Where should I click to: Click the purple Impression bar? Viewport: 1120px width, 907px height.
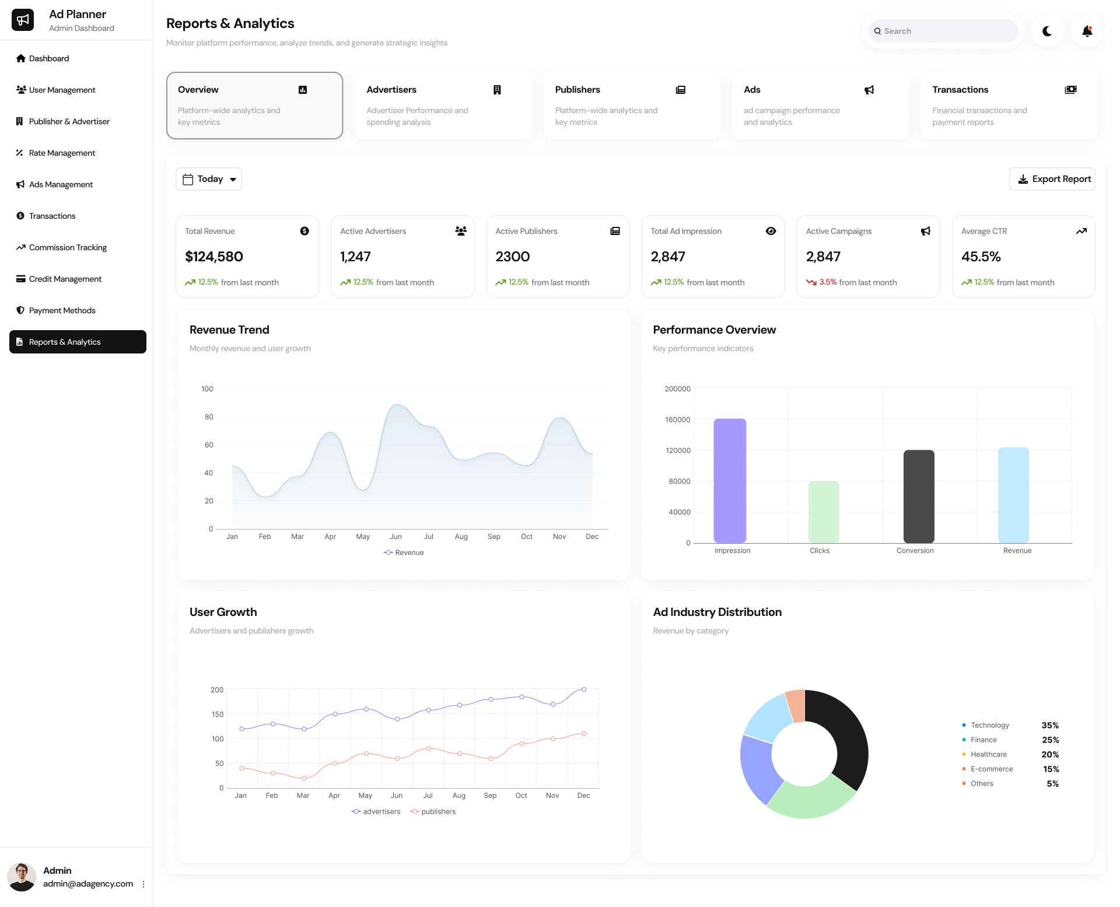(730, 481)
